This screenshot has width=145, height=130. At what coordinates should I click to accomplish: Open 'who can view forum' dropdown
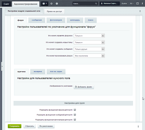[89, 56]
